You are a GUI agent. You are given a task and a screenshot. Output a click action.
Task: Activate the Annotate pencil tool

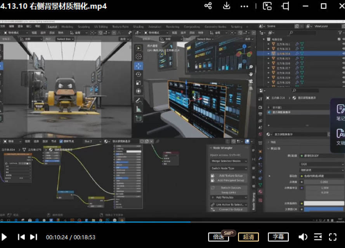coord(139,101)
